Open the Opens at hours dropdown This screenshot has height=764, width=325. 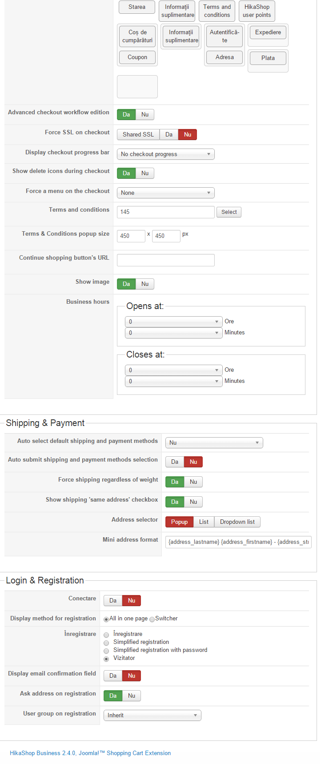(x=173, y=322)
